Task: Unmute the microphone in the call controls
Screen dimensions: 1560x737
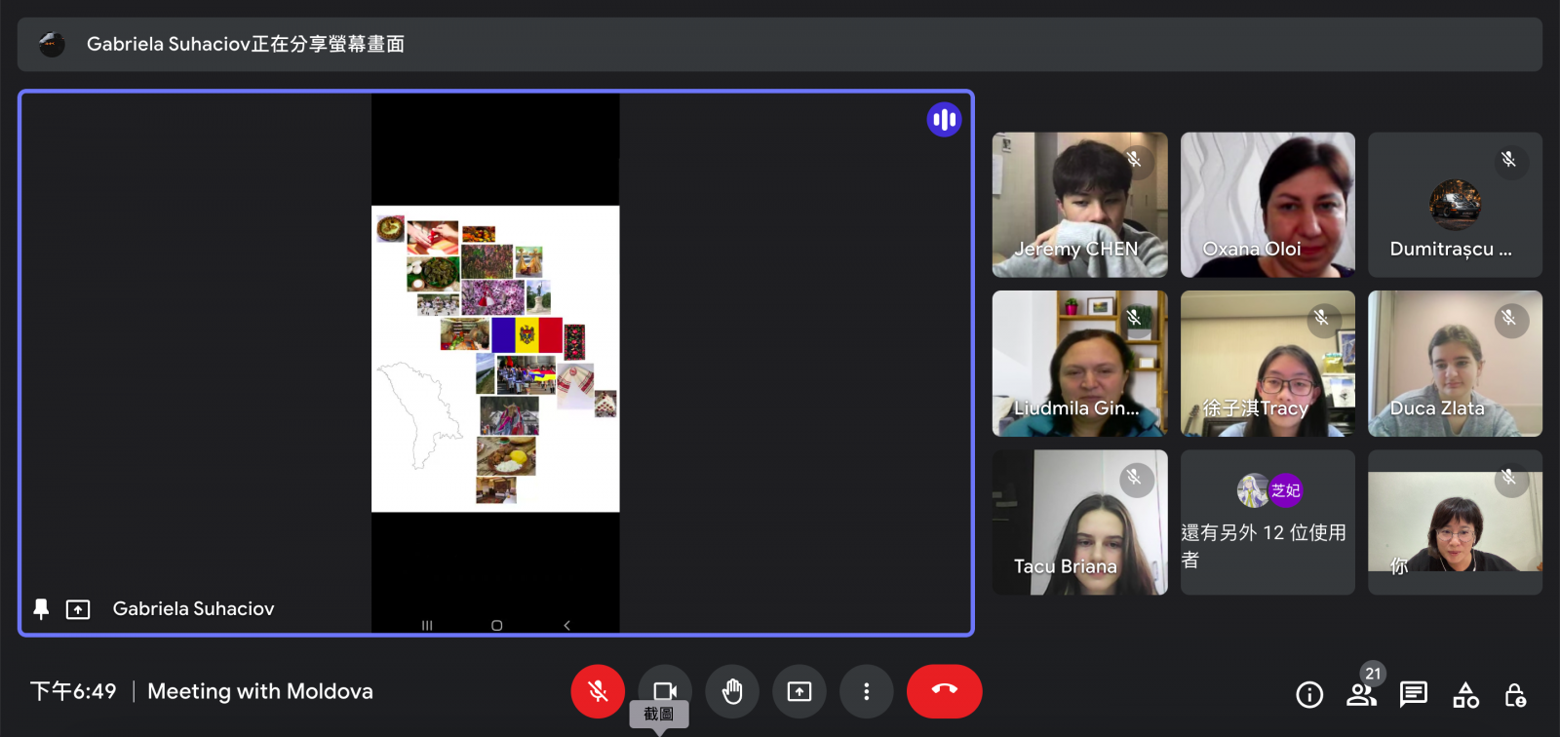Action: click(x=598, y=691)
